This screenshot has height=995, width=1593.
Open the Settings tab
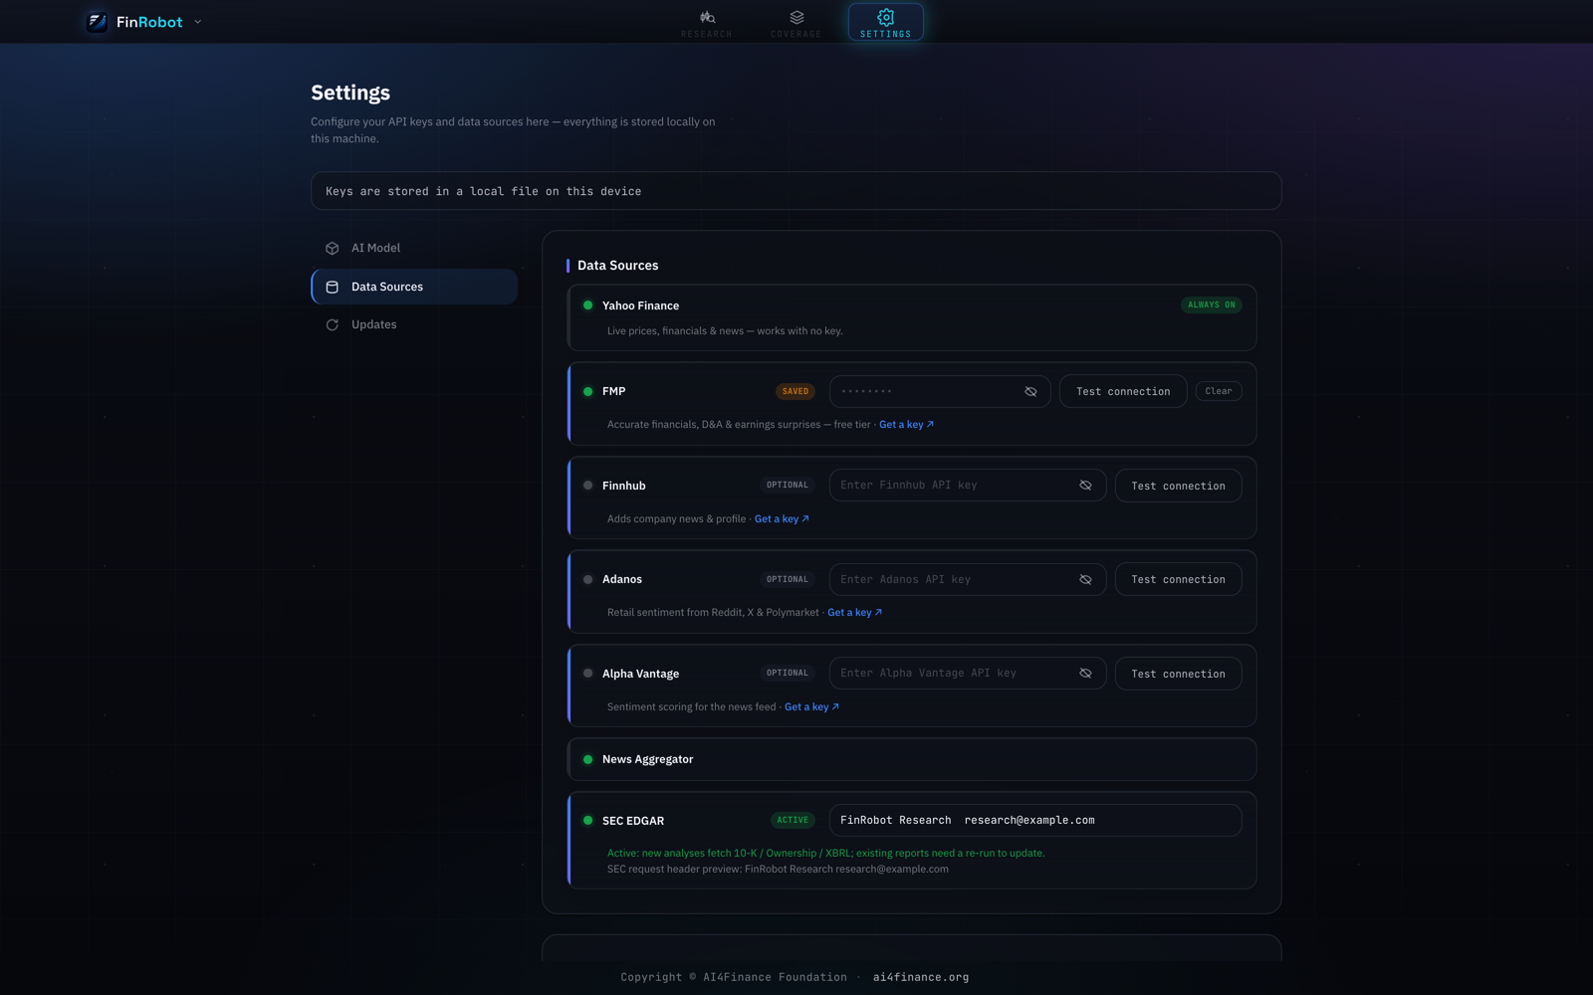[x=886, y=23]
